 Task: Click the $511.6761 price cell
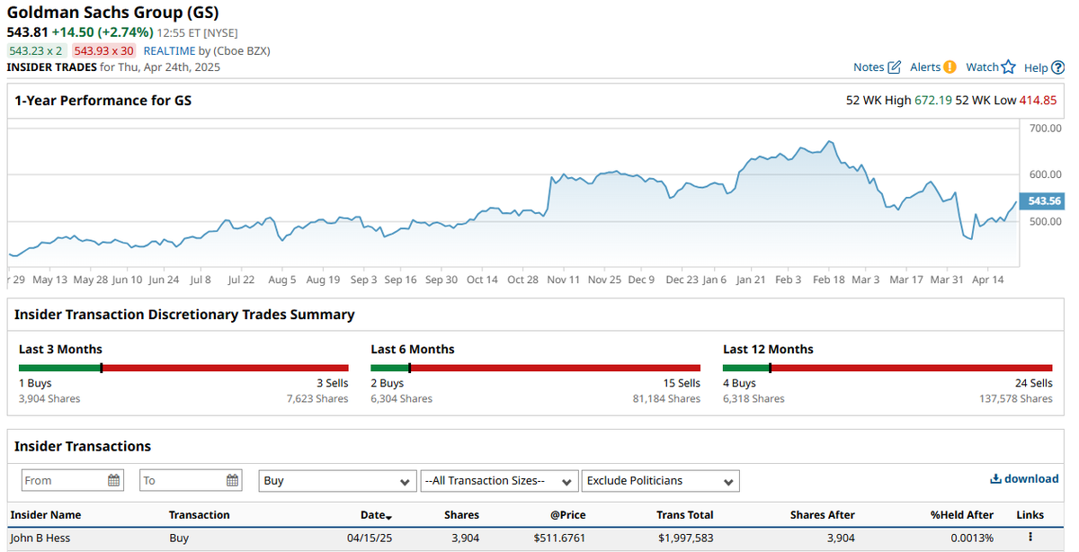tap(559, 538)
